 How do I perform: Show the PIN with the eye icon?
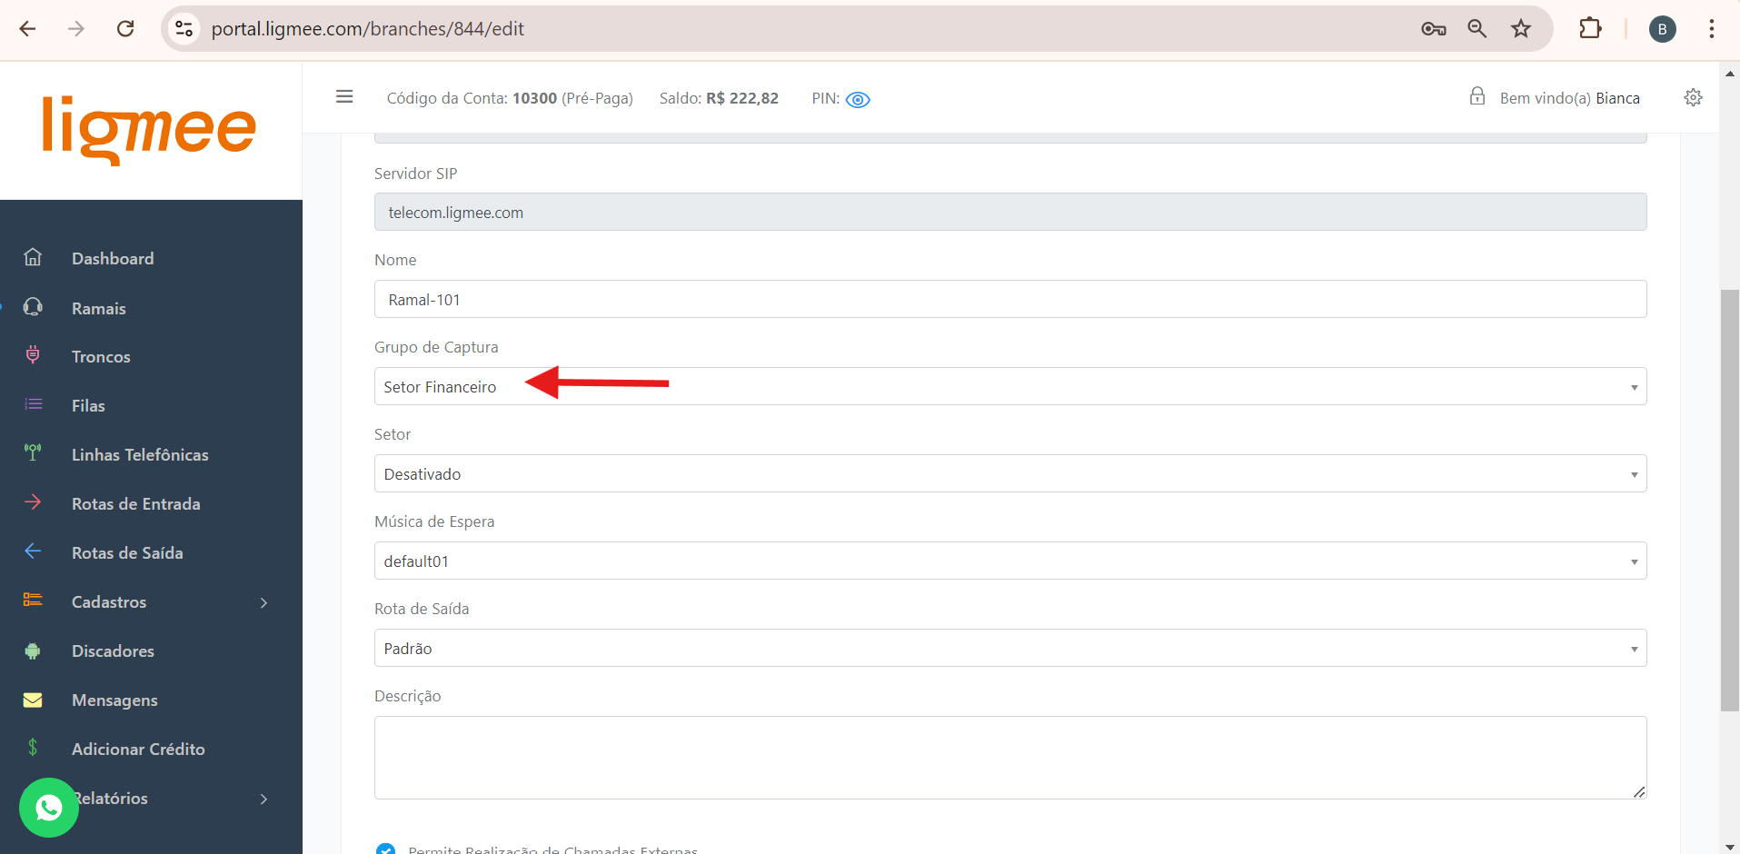click(x=858, y=100)
